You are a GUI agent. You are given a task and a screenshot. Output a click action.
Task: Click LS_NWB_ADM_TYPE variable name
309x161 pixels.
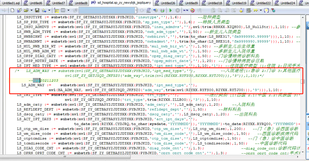click(x=34, y=32)
